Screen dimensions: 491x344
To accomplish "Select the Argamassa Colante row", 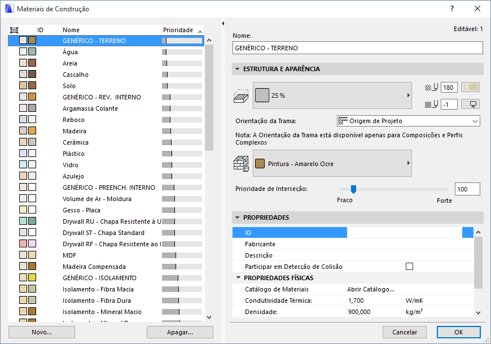I will point(106,108).
